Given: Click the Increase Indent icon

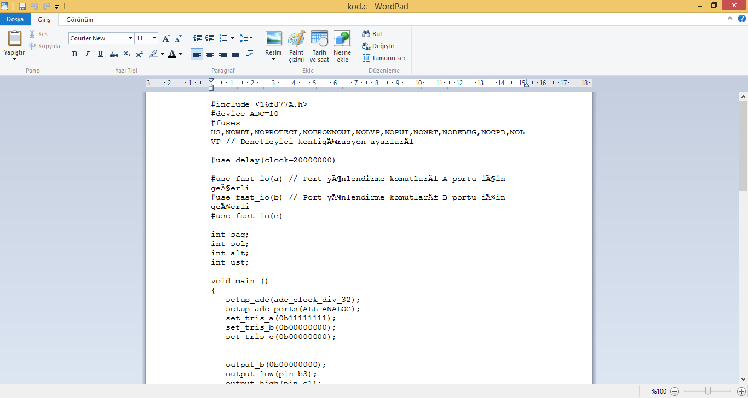Looking at the screenshot, I should [x=210, y=38].
